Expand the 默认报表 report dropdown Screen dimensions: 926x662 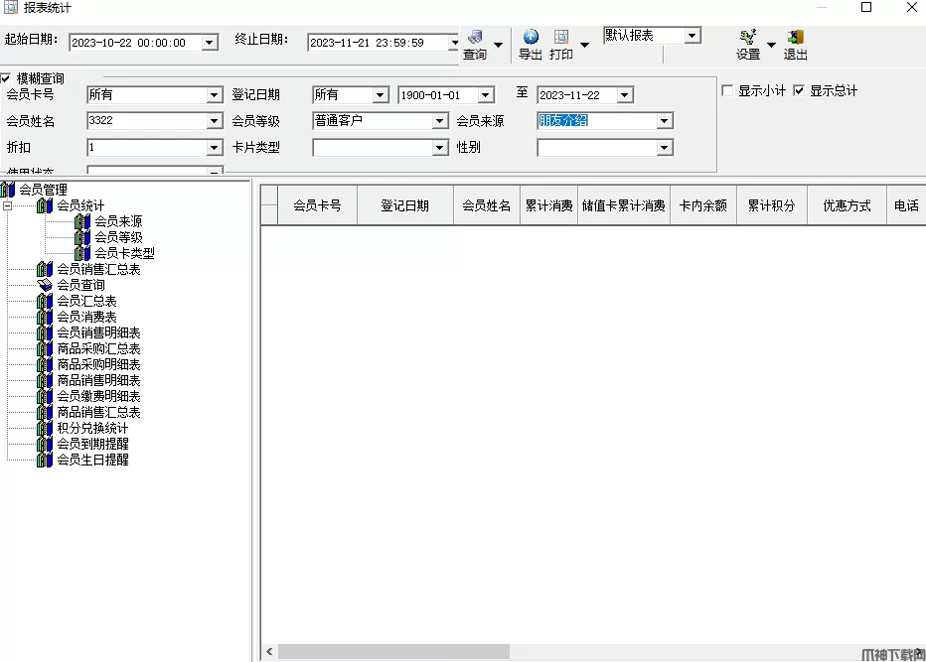pos(693,36)
